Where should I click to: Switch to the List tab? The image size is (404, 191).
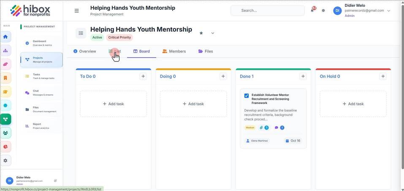115,51
